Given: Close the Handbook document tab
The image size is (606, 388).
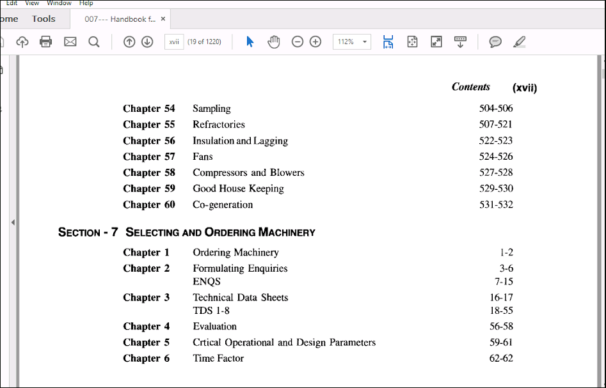Looking at the screenshot, I should 163,19.
